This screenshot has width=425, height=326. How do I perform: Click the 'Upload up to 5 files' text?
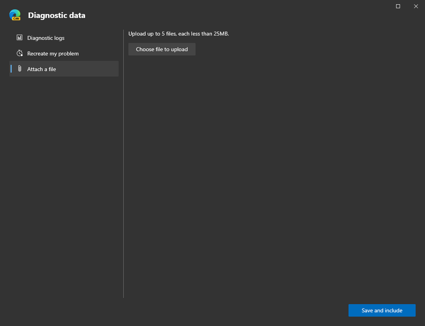point(179,34)
